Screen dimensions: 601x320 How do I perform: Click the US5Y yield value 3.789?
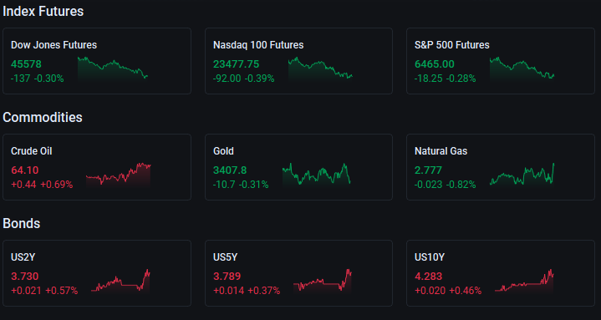pos(227,277)
